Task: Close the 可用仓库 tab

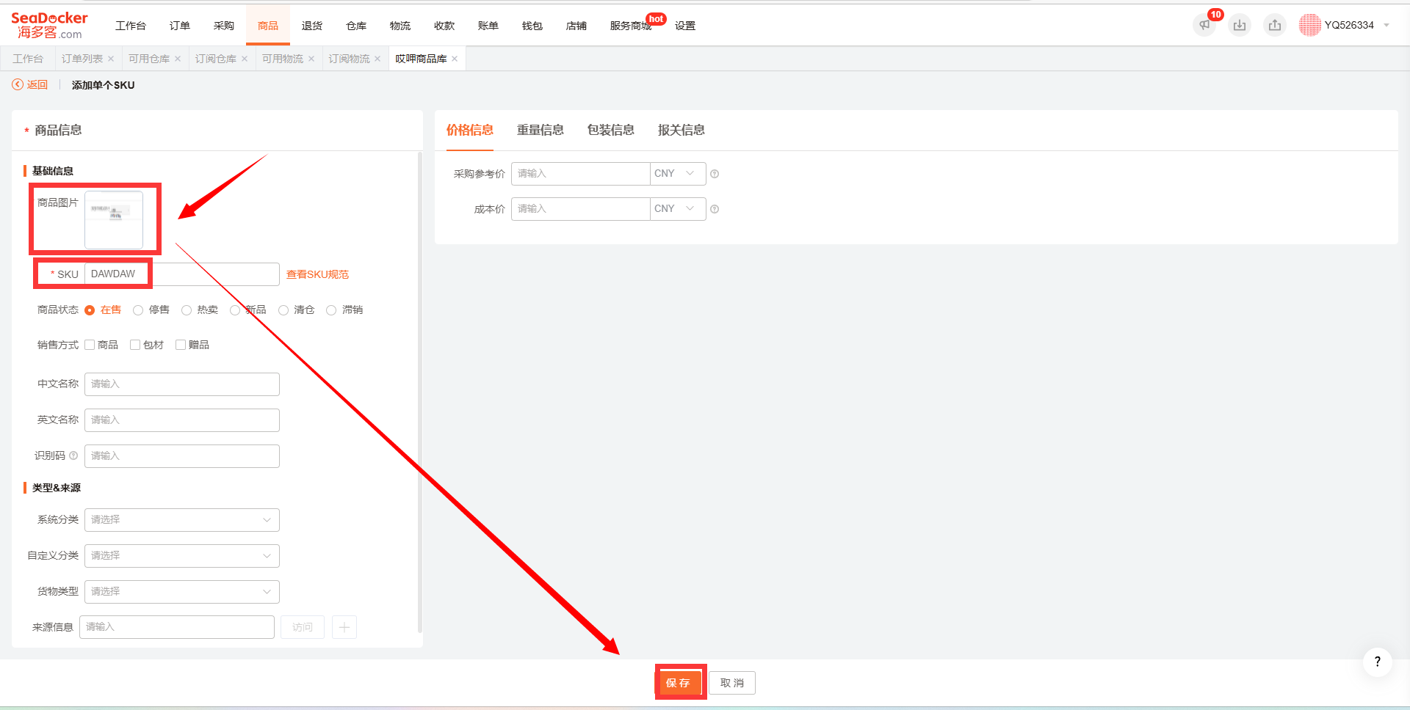Action: (x=178, y=59)
